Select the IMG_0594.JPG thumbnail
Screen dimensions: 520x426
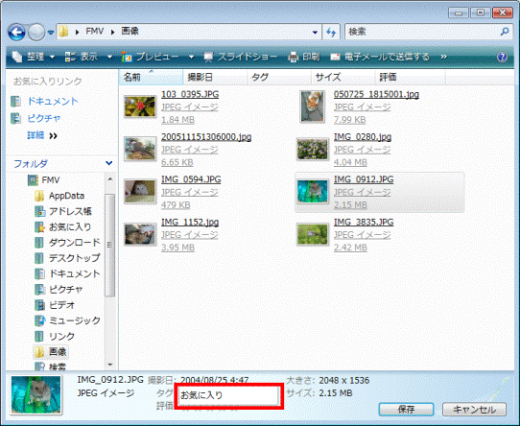point(140,192)
